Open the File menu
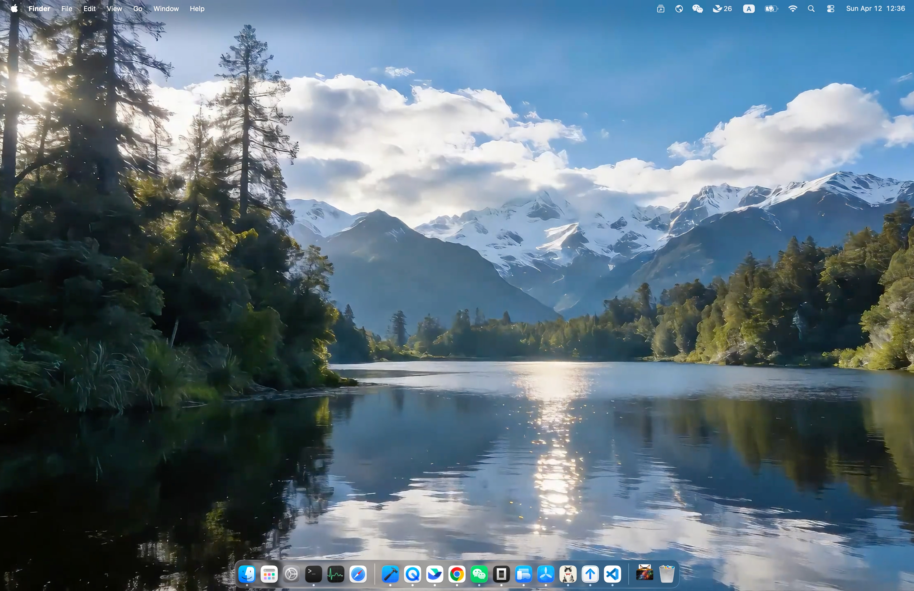 [67, 8]
